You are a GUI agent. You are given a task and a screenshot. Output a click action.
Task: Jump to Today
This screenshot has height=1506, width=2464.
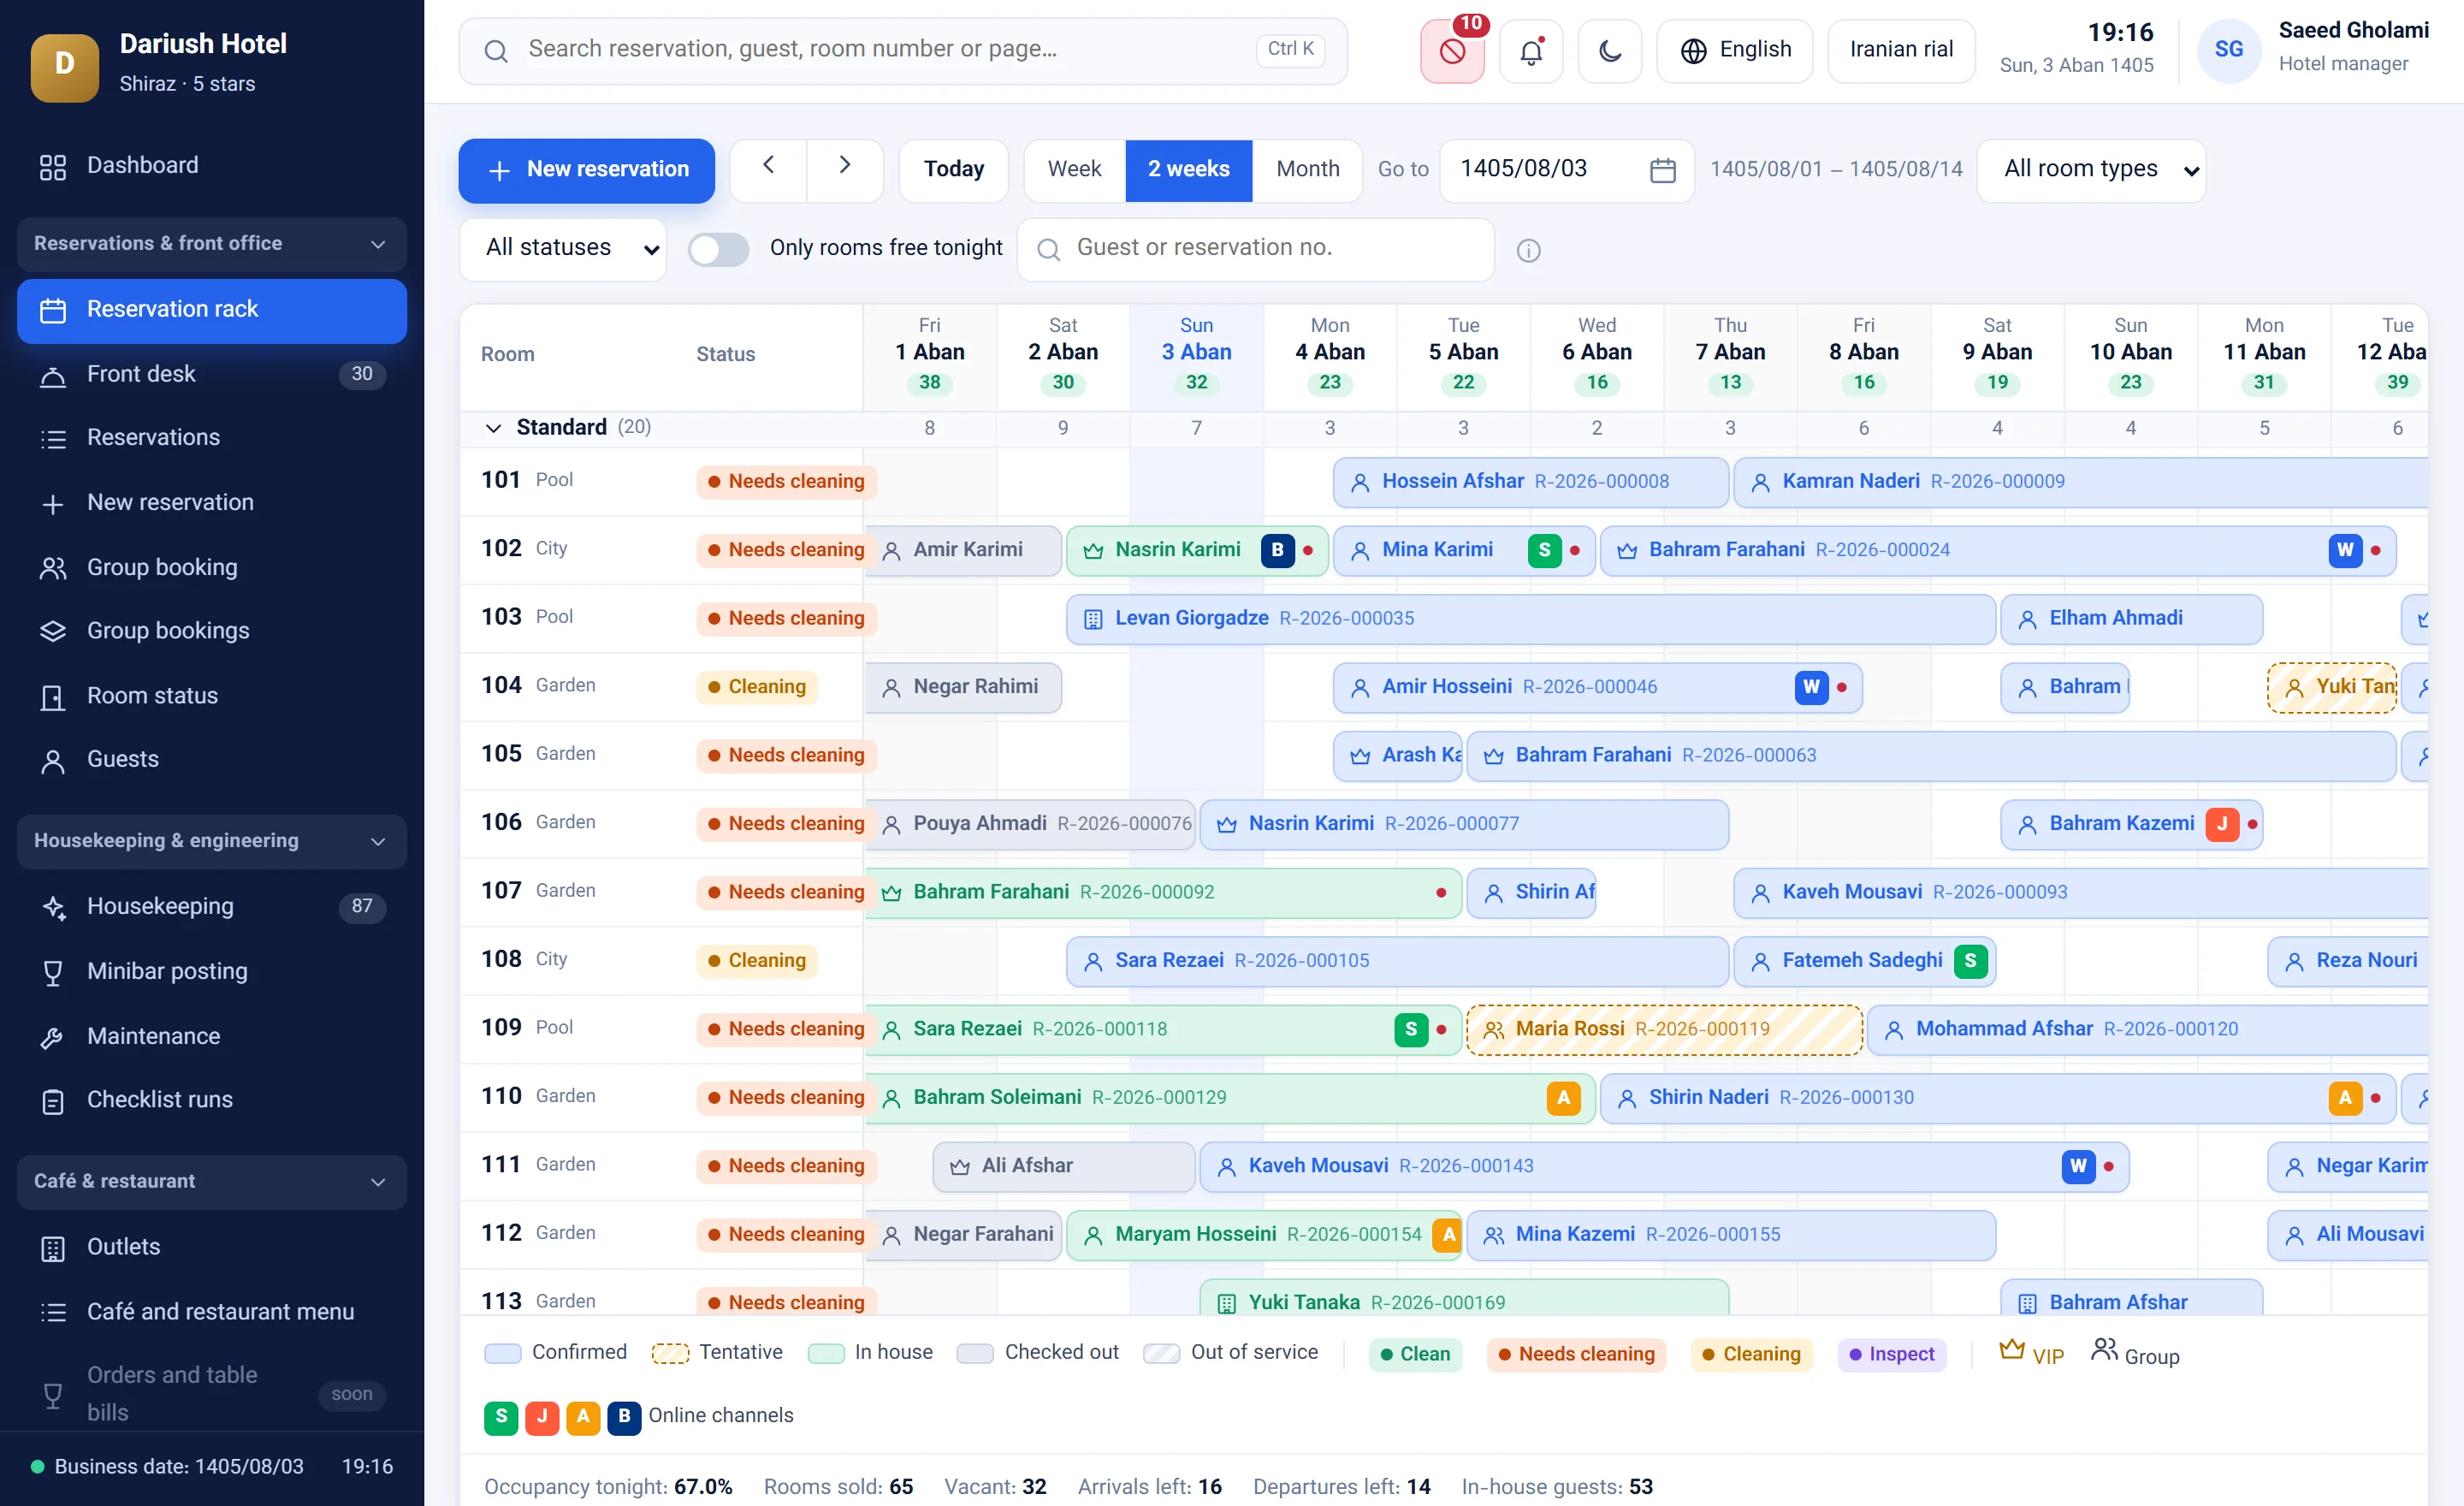click(953, 170)
